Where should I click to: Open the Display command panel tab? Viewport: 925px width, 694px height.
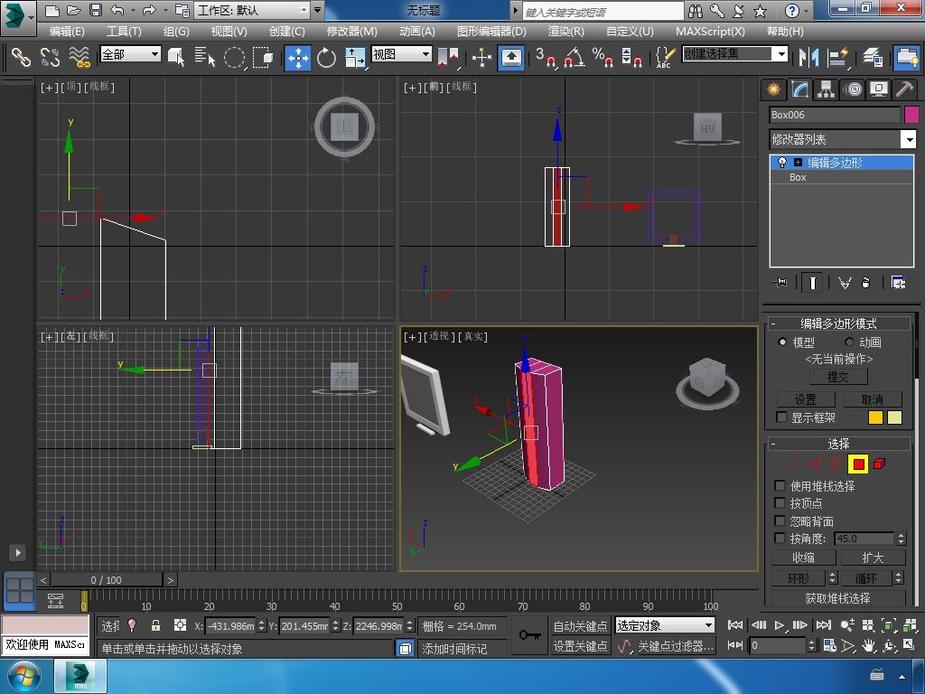pyautogui.click(x=878, y=89)
